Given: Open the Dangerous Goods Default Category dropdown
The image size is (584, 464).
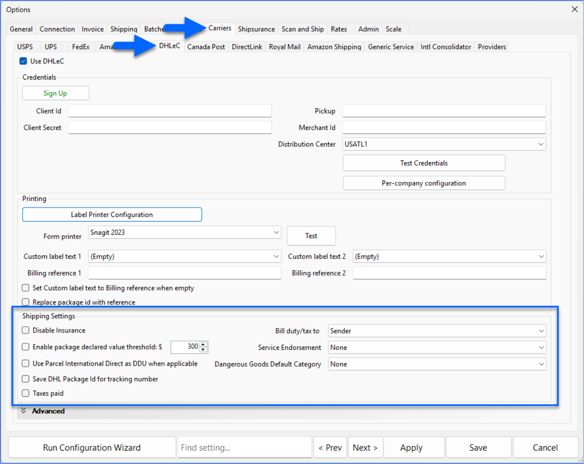Looking at the screenshot, I should [x=437, y=364].
